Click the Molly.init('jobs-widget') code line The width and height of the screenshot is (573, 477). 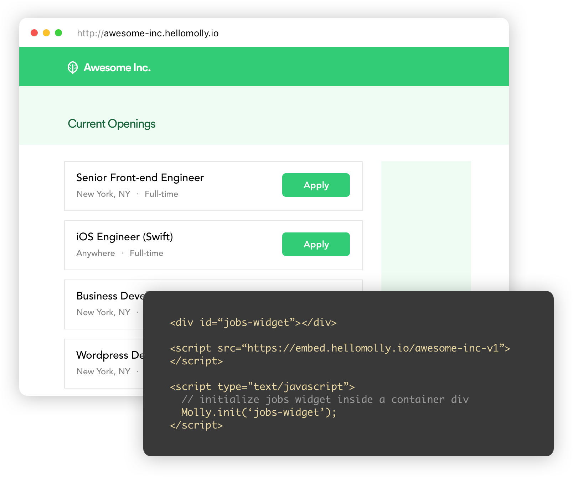click(x=259, y=412)
